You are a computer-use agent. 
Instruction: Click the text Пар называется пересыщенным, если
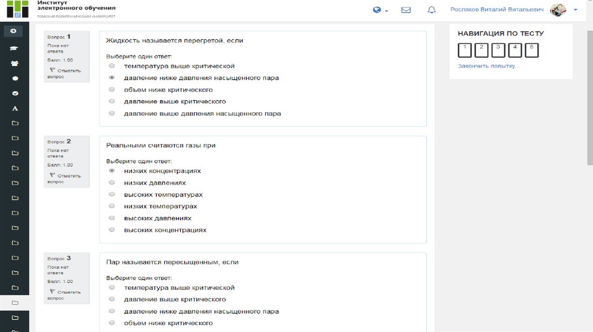[172, 262]
